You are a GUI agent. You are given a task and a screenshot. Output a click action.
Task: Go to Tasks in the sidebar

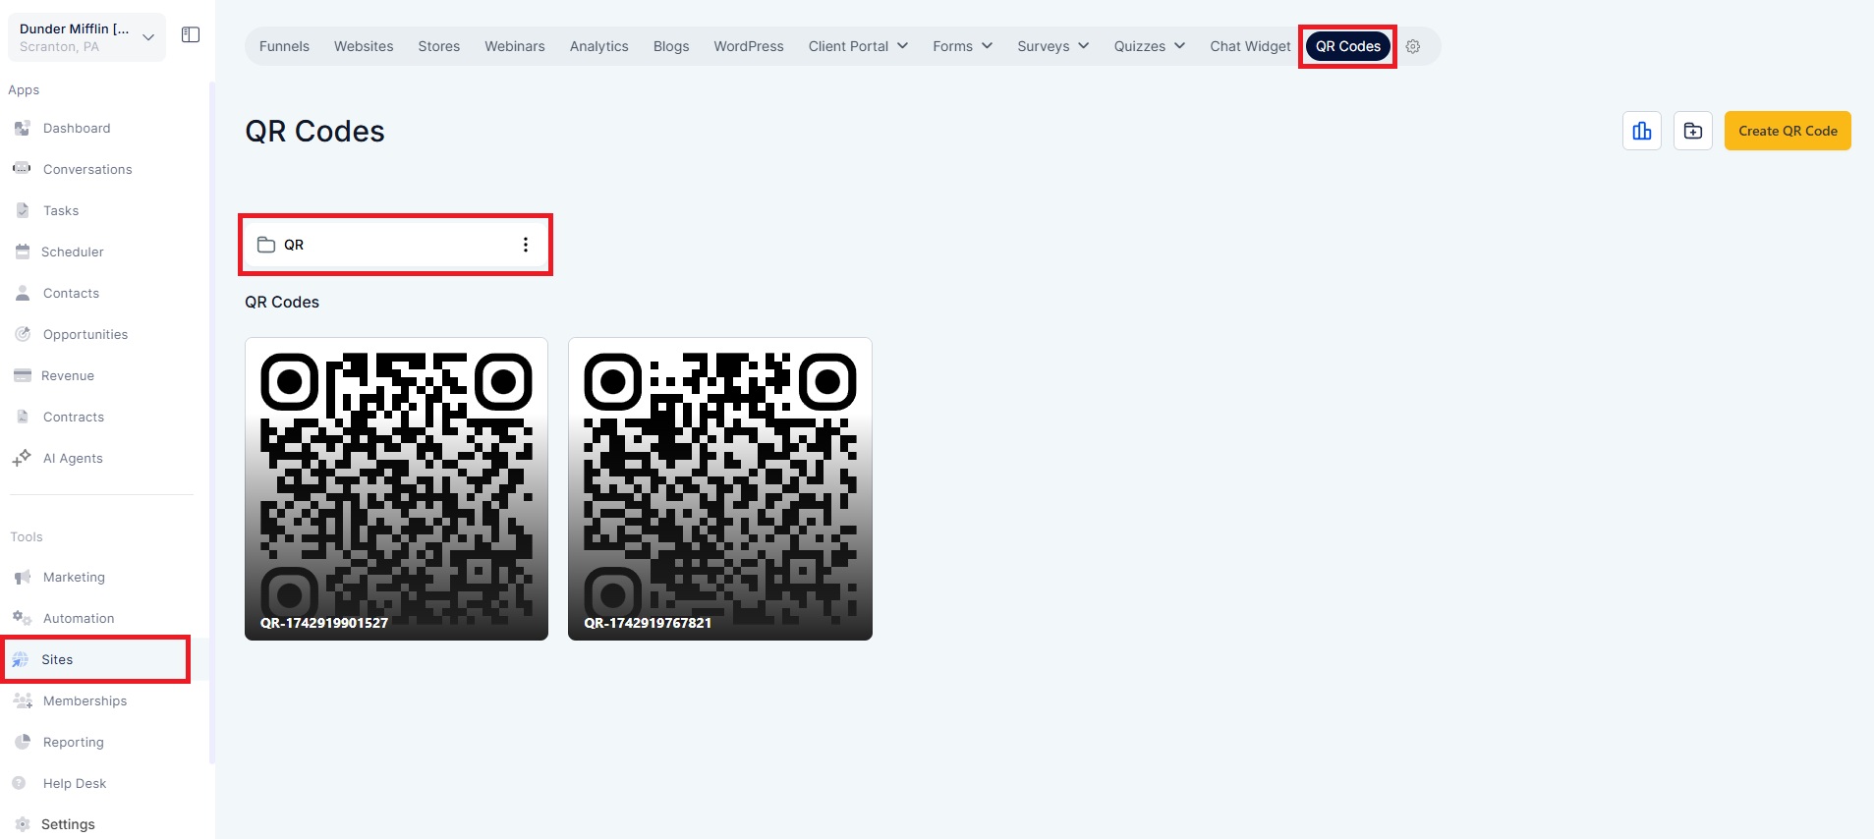coord(60,210)
